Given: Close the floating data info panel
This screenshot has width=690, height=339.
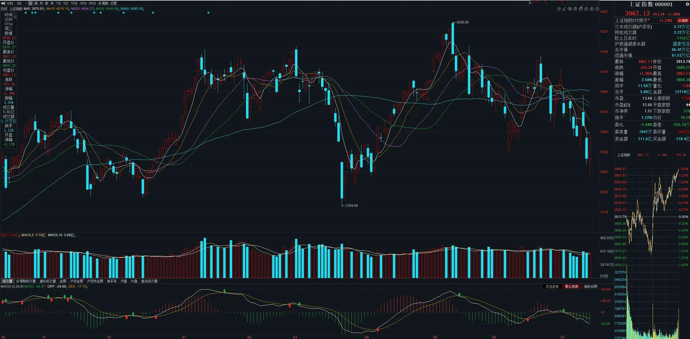Looking at the screenshot, I should pos(15,13).
